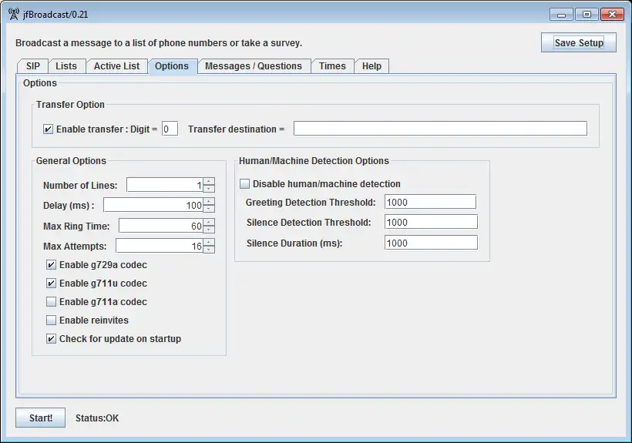The image size is (632, 443).
Task: Click the Max Attempts value field
Action: (x=160, y=246)
